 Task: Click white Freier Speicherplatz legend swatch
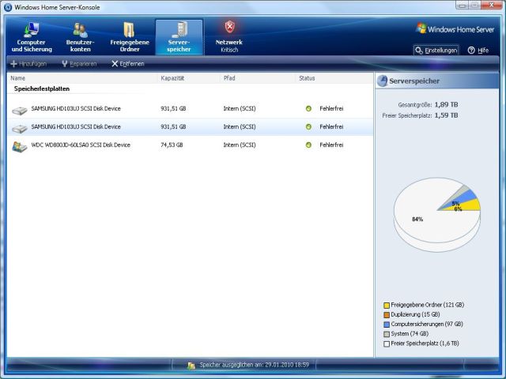pyautogui.click(x=387, y=343)
